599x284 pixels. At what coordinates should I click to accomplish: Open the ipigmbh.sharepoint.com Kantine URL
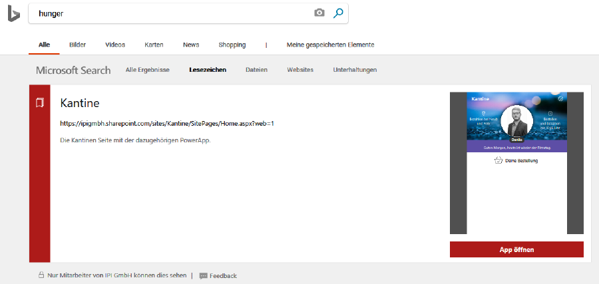pyautogui.click(x=167, y=123)
